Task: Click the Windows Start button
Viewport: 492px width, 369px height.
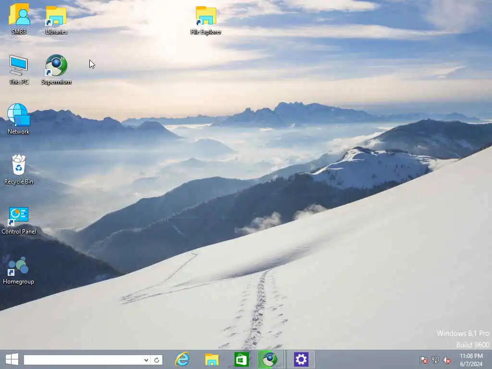Action: coord(12,359)
